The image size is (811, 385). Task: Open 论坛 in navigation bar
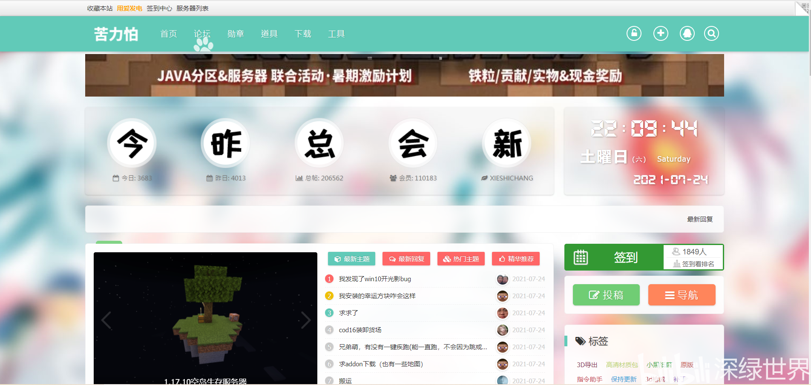coord(202,34)
